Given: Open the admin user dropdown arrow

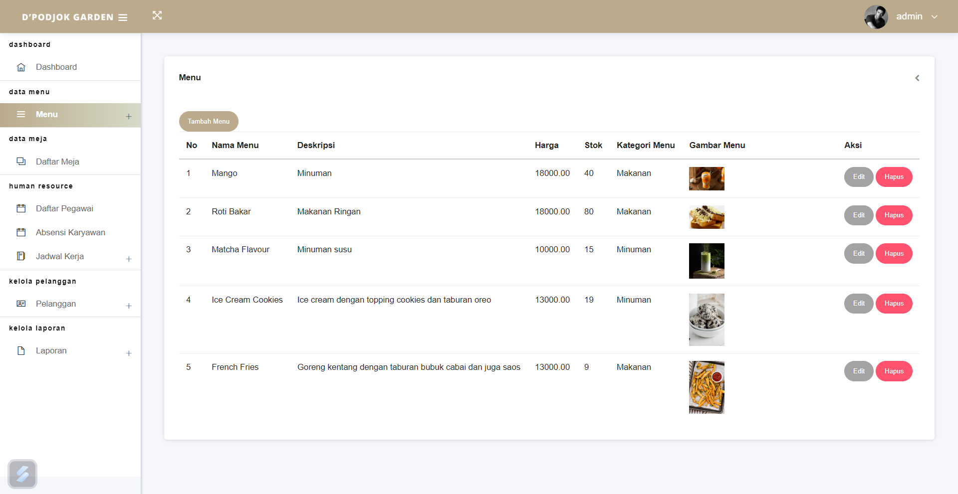Looking at the screenshot, I should (x=935, y=17).
